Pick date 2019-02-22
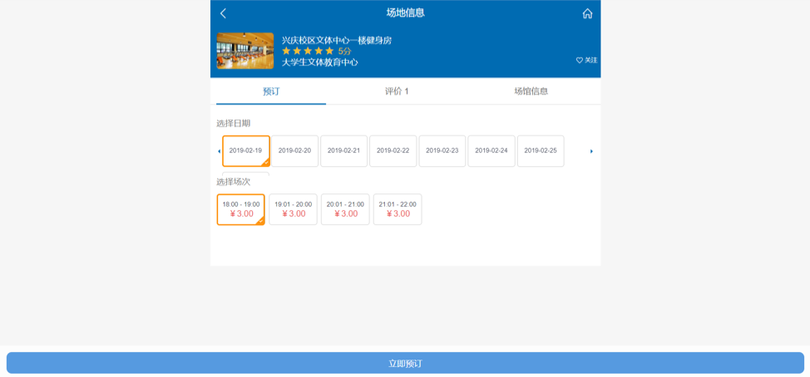 393,151
